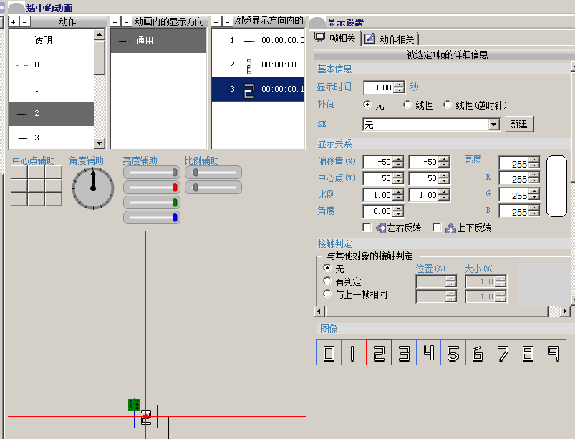This screenshot has width=575, height=439.
Task: Click the 显示时间 input field
Action: (379, 87)
